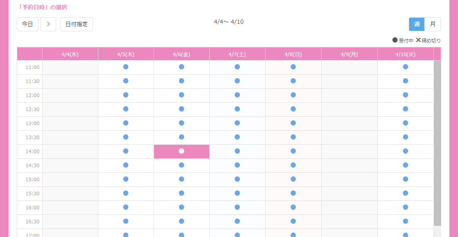Image resolution: width=458 pixels, height=237 pixels.
Task: Choose the 4/8(日) 13:00 open slot
Action: [x=293, y=123]
